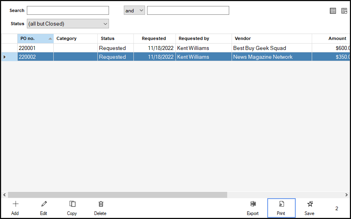
Task: Sort by the PO no. column header
Action: click(x=35, y=39)
